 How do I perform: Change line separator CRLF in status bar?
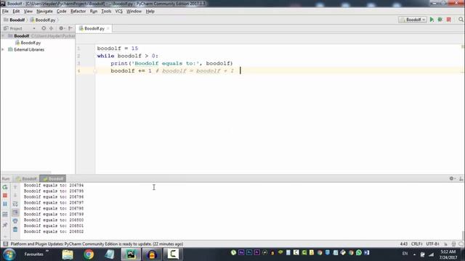click(x=416, y=244)
